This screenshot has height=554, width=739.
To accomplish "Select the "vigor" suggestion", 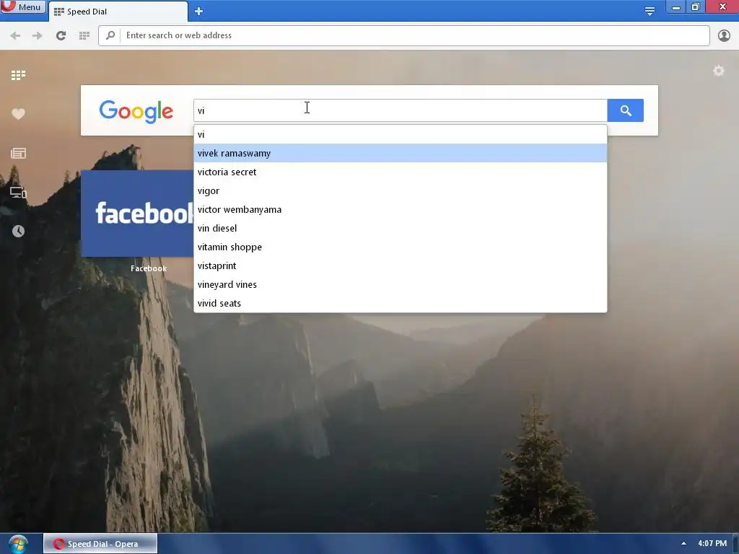I will (400, 190).
